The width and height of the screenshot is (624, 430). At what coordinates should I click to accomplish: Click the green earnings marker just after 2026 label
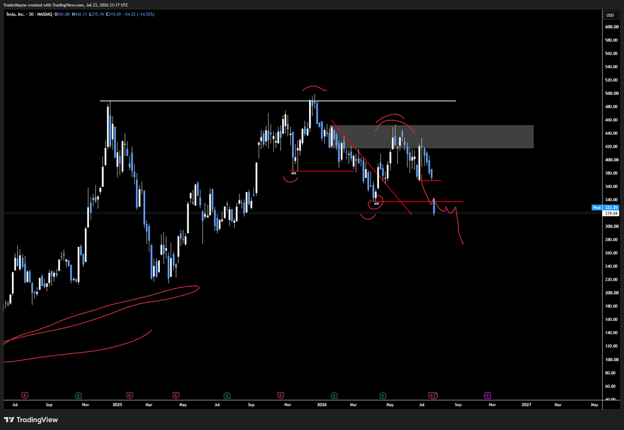click(334, 395)
